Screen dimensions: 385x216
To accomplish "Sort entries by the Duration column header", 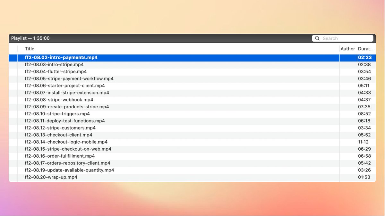I will pos(366,49).
